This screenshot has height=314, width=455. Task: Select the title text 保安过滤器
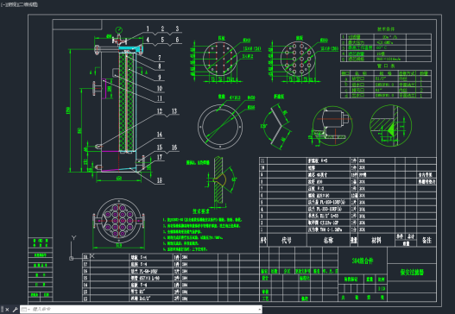(x=412, y=272)
